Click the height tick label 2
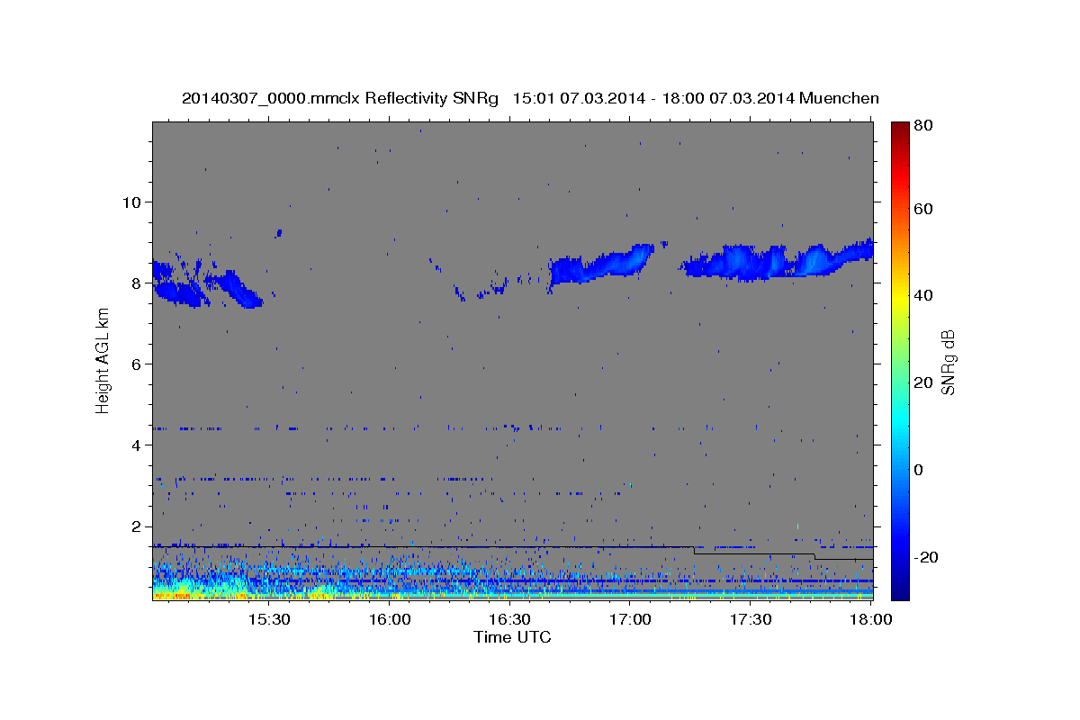 (134, 526)
